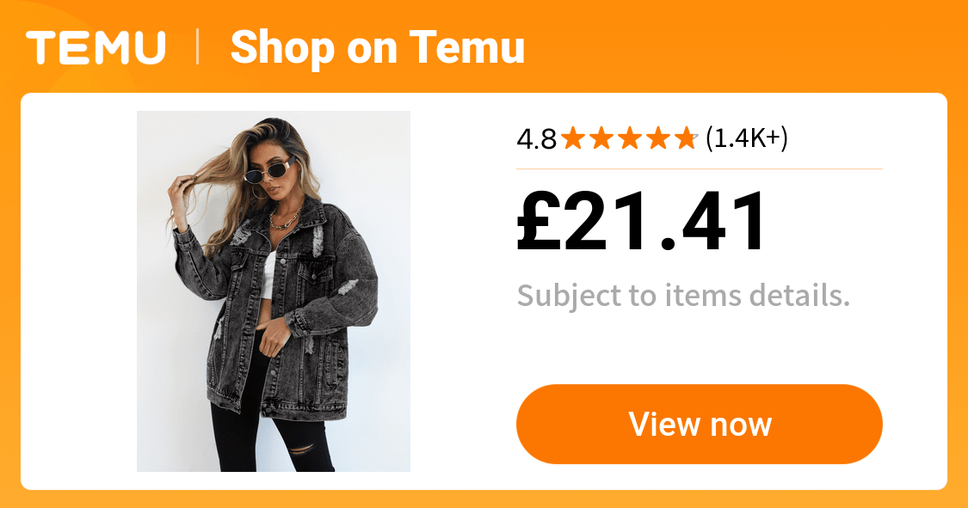Select the third (middle) rating star

tap(629, 138)
